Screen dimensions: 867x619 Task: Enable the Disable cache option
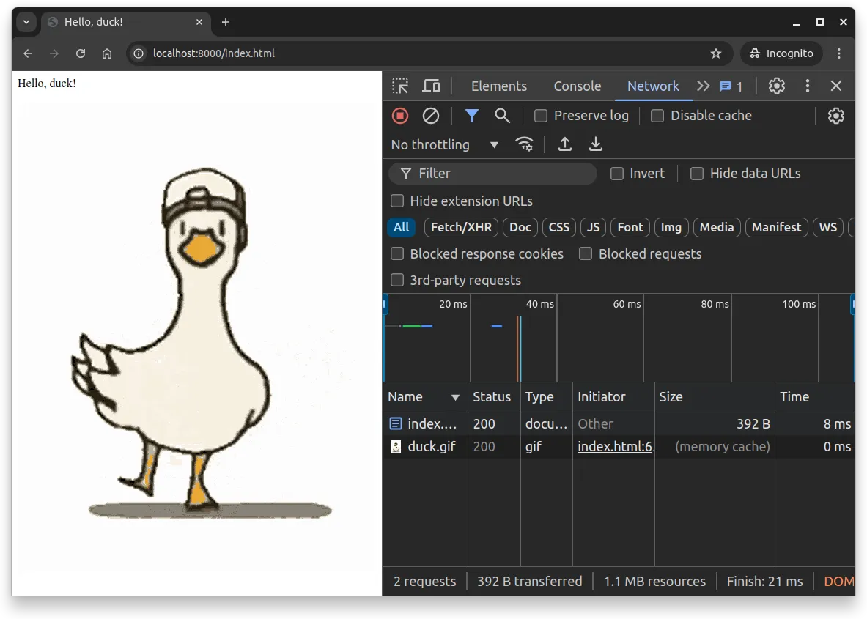(657, 116)
